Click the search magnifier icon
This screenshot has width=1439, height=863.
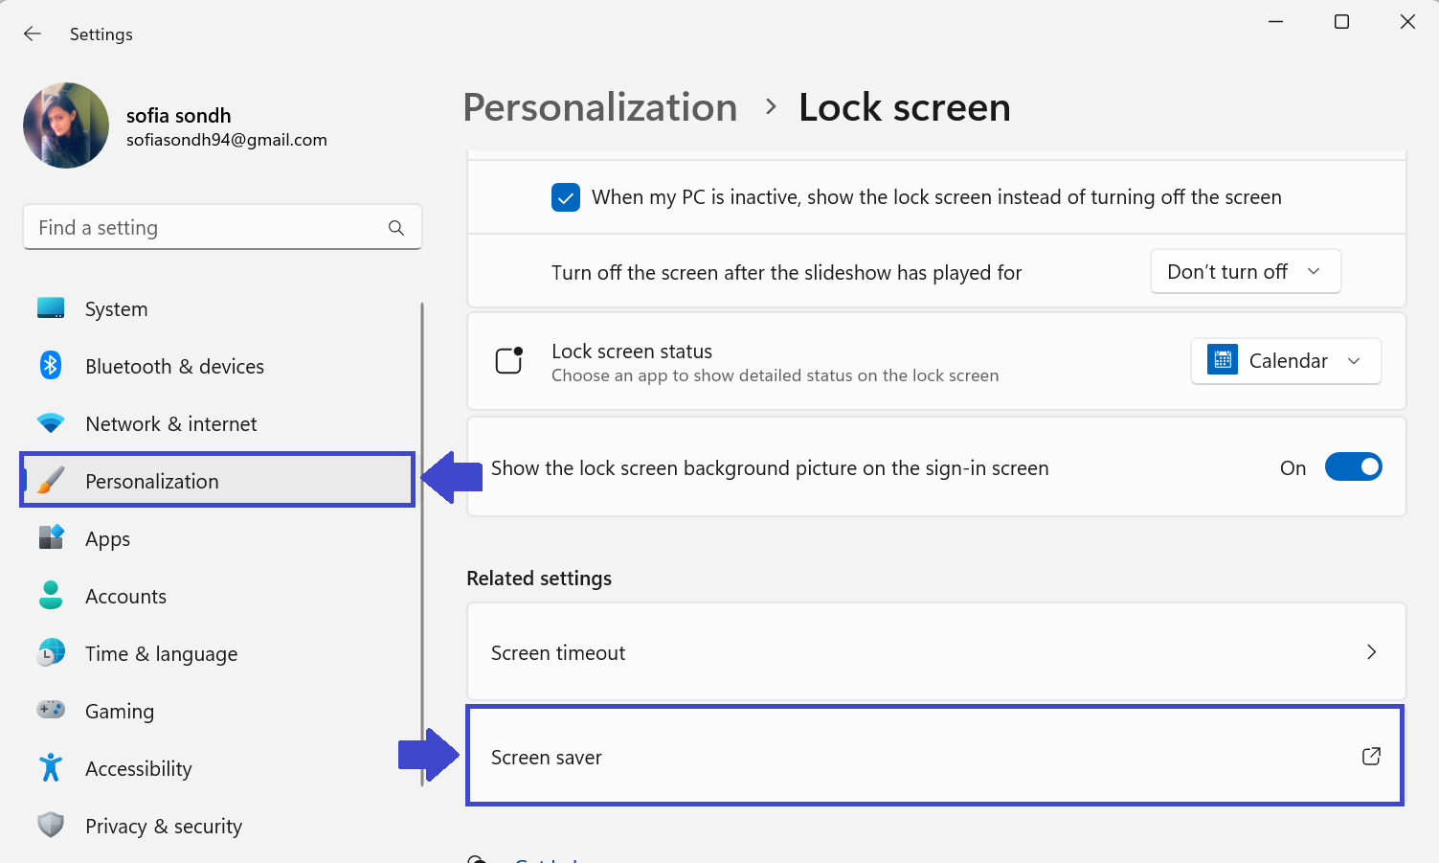[x=396, y=228]
